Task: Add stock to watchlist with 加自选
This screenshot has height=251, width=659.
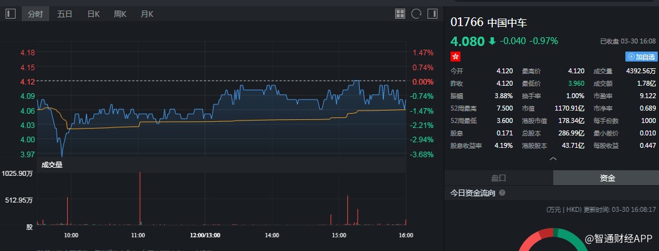Action: click(641, 57)
